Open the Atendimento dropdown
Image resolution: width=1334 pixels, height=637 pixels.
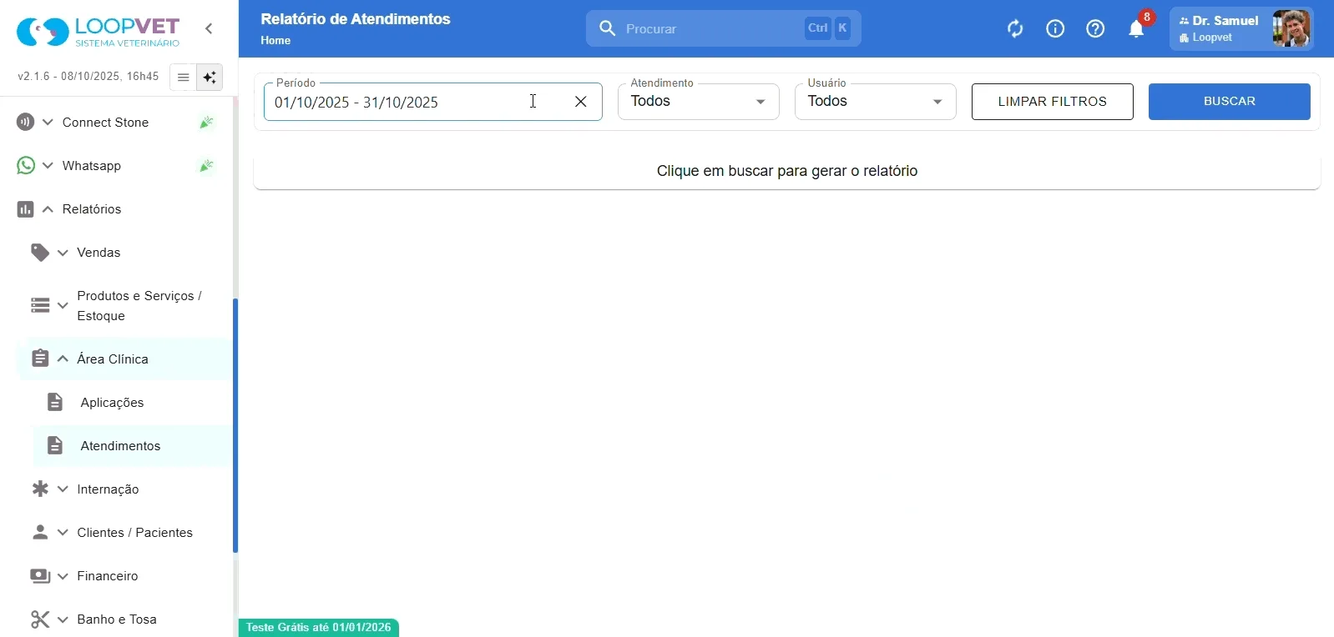click(699, 102)
